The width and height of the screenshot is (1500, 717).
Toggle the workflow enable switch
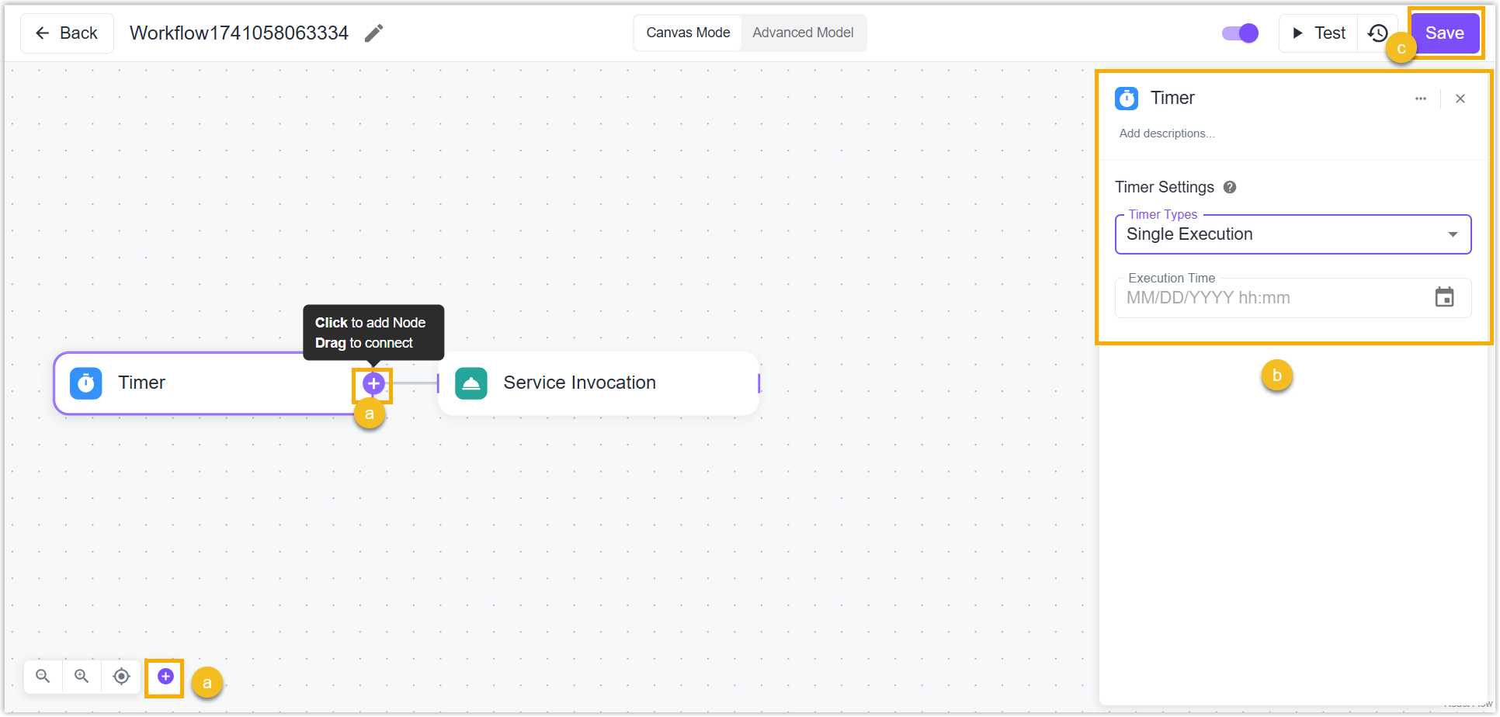[x=1240, y=33]
